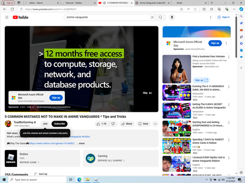Image resolution: width=245 pixels, height=183 pixels.
Task: Sign up on the sidebar Azure ad
Action: click(x=215, y=43)
